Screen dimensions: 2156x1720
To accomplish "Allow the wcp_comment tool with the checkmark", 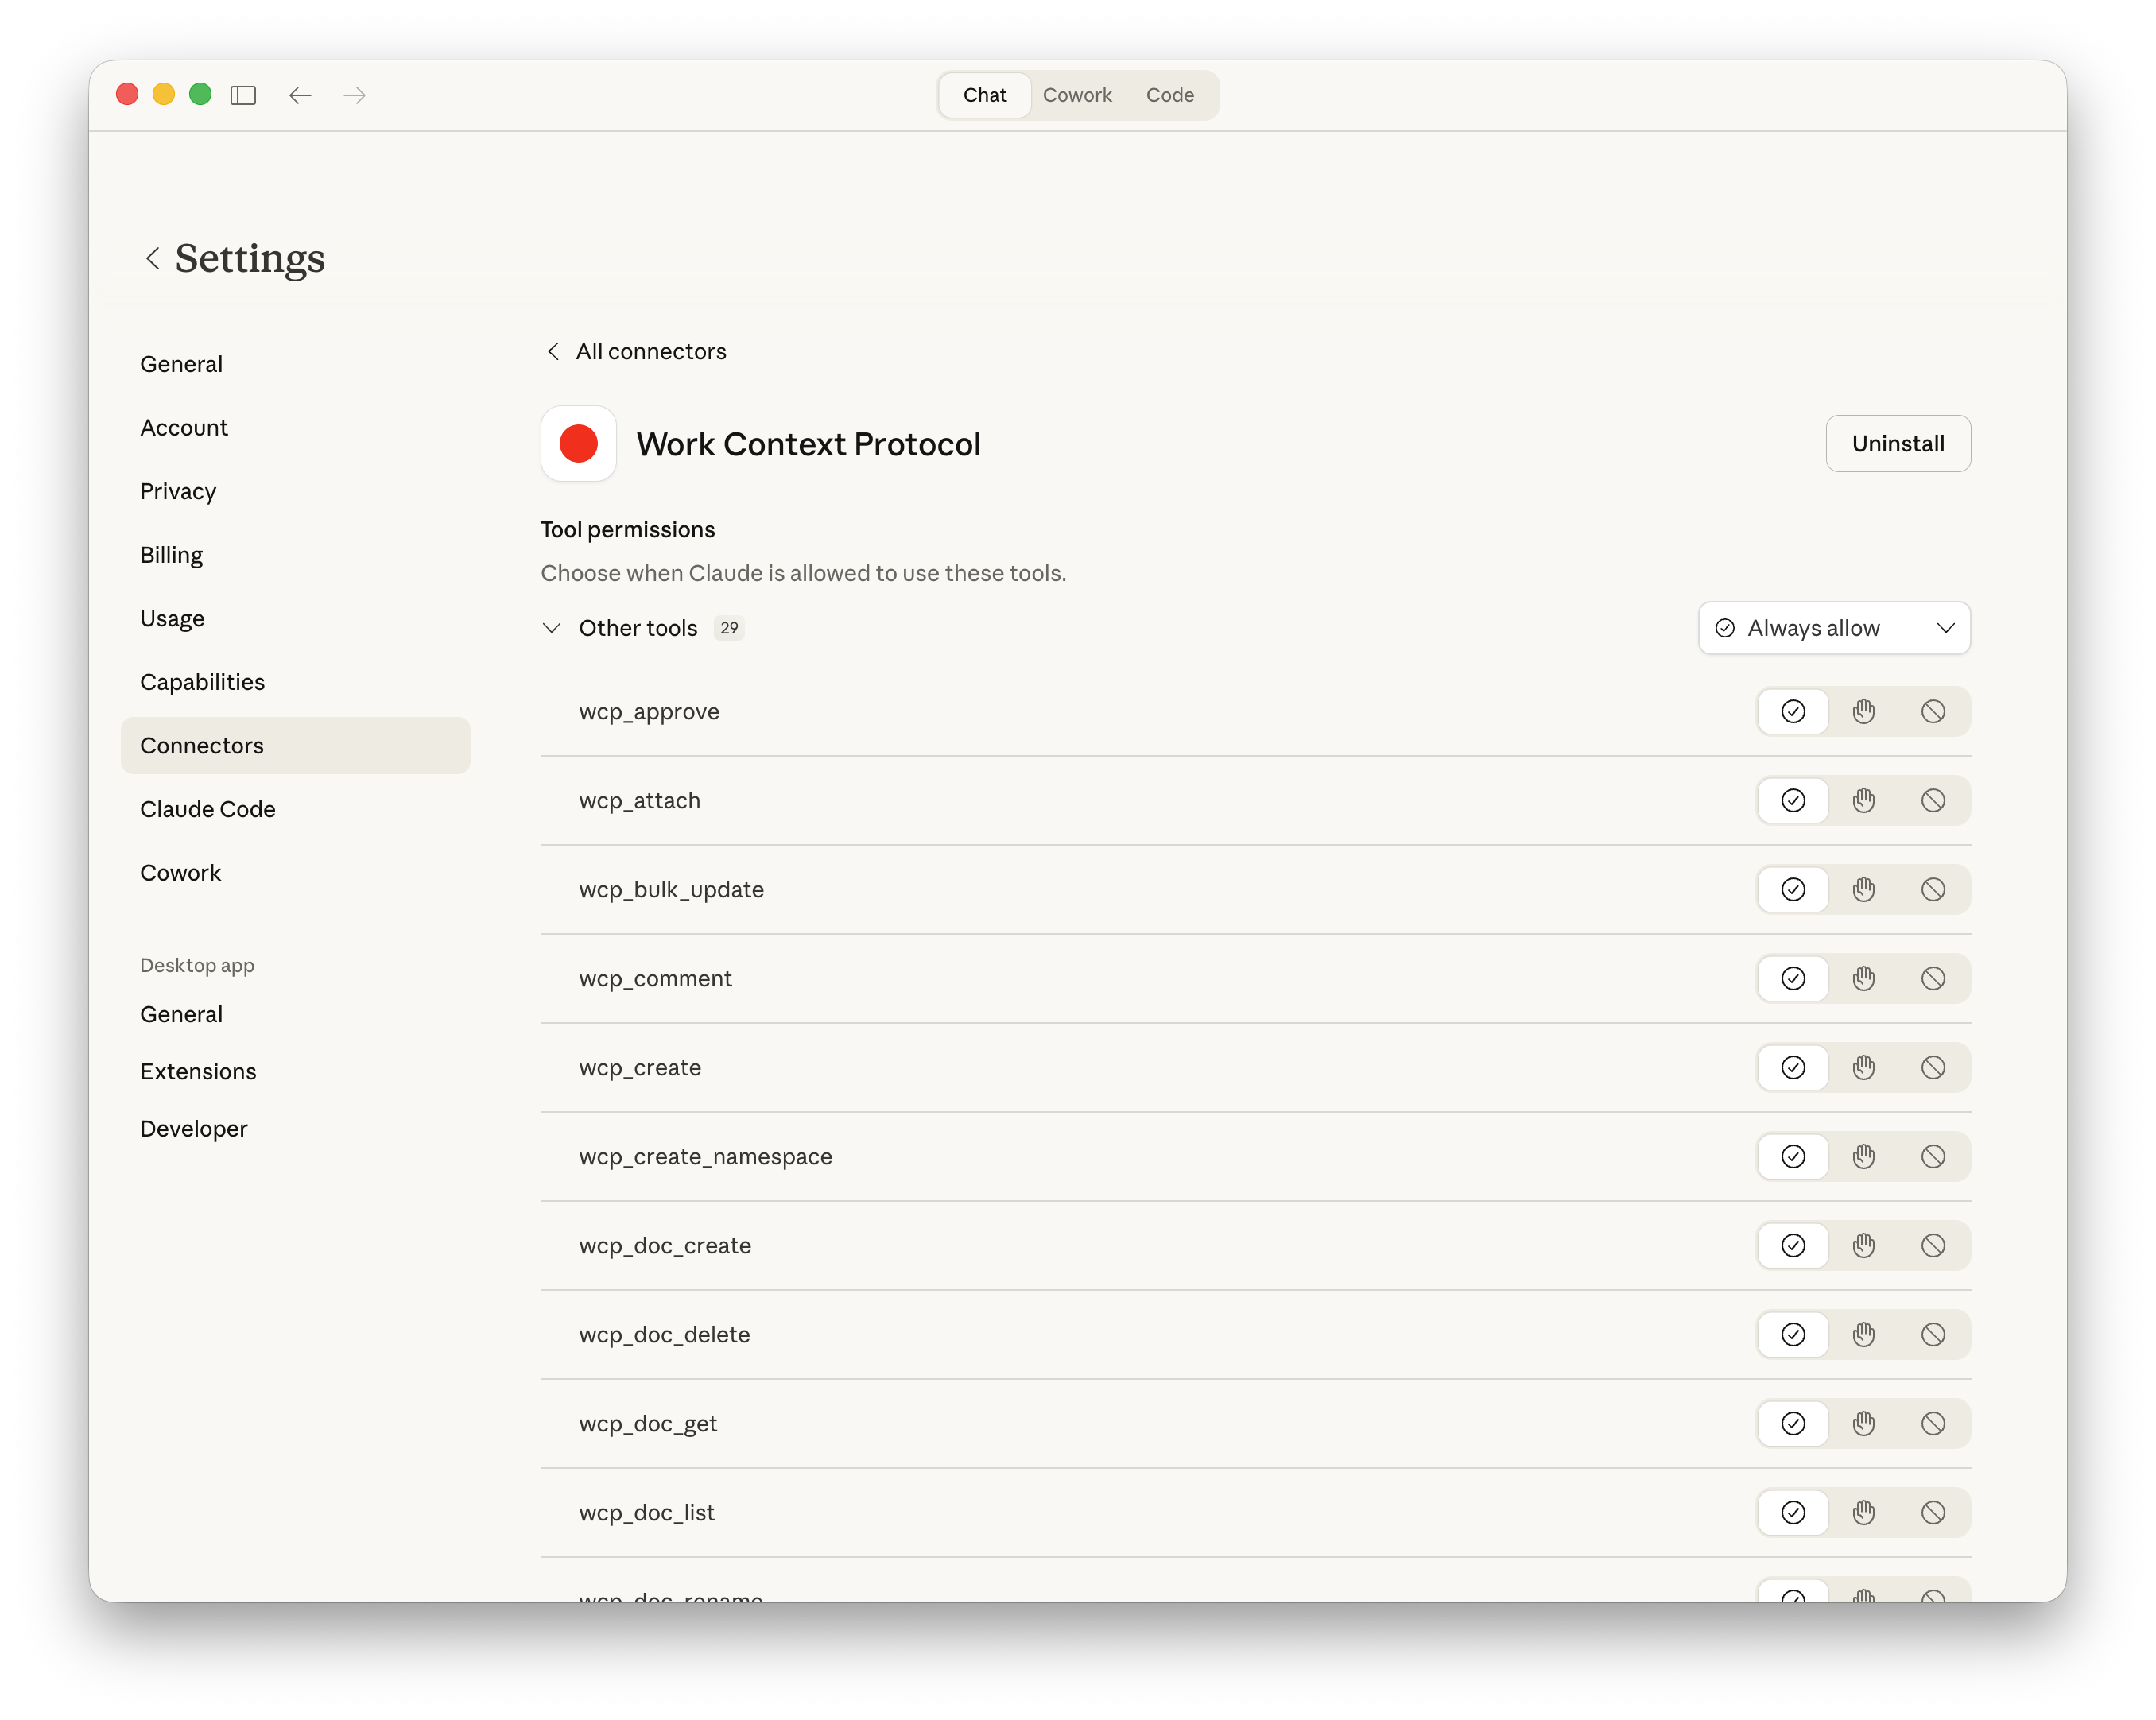I will [x=1792, y=978].
